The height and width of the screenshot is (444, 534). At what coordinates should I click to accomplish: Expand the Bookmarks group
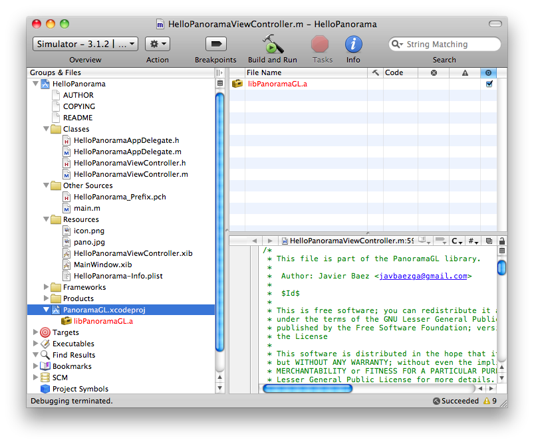[x=35, y=366]
